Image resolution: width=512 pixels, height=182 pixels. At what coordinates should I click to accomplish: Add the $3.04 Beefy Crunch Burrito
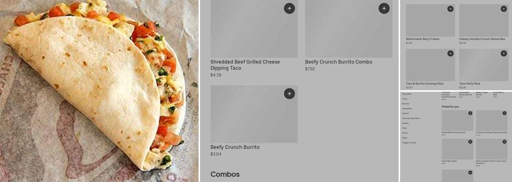(x=289, y=94)
